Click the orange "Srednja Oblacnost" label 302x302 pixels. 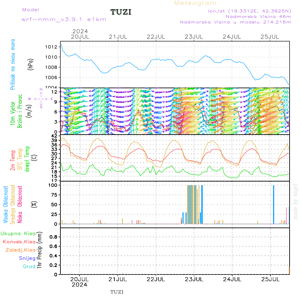click(12, 204)
